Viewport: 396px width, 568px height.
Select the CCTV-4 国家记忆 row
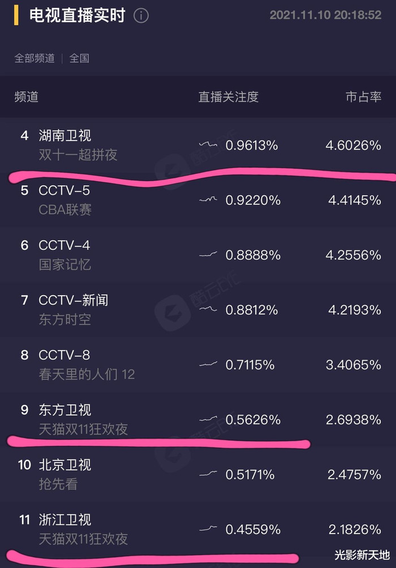coord(198,255)
